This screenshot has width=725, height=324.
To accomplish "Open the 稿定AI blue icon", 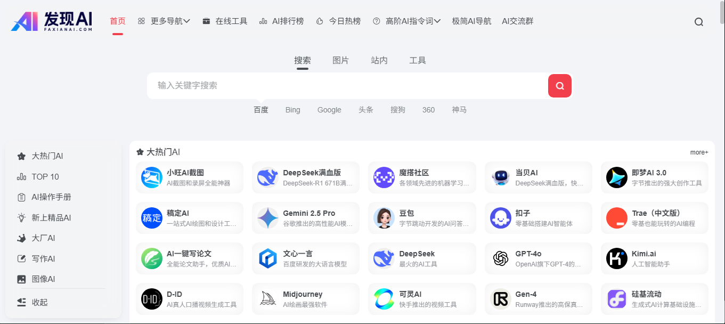I will click(152, 218).
